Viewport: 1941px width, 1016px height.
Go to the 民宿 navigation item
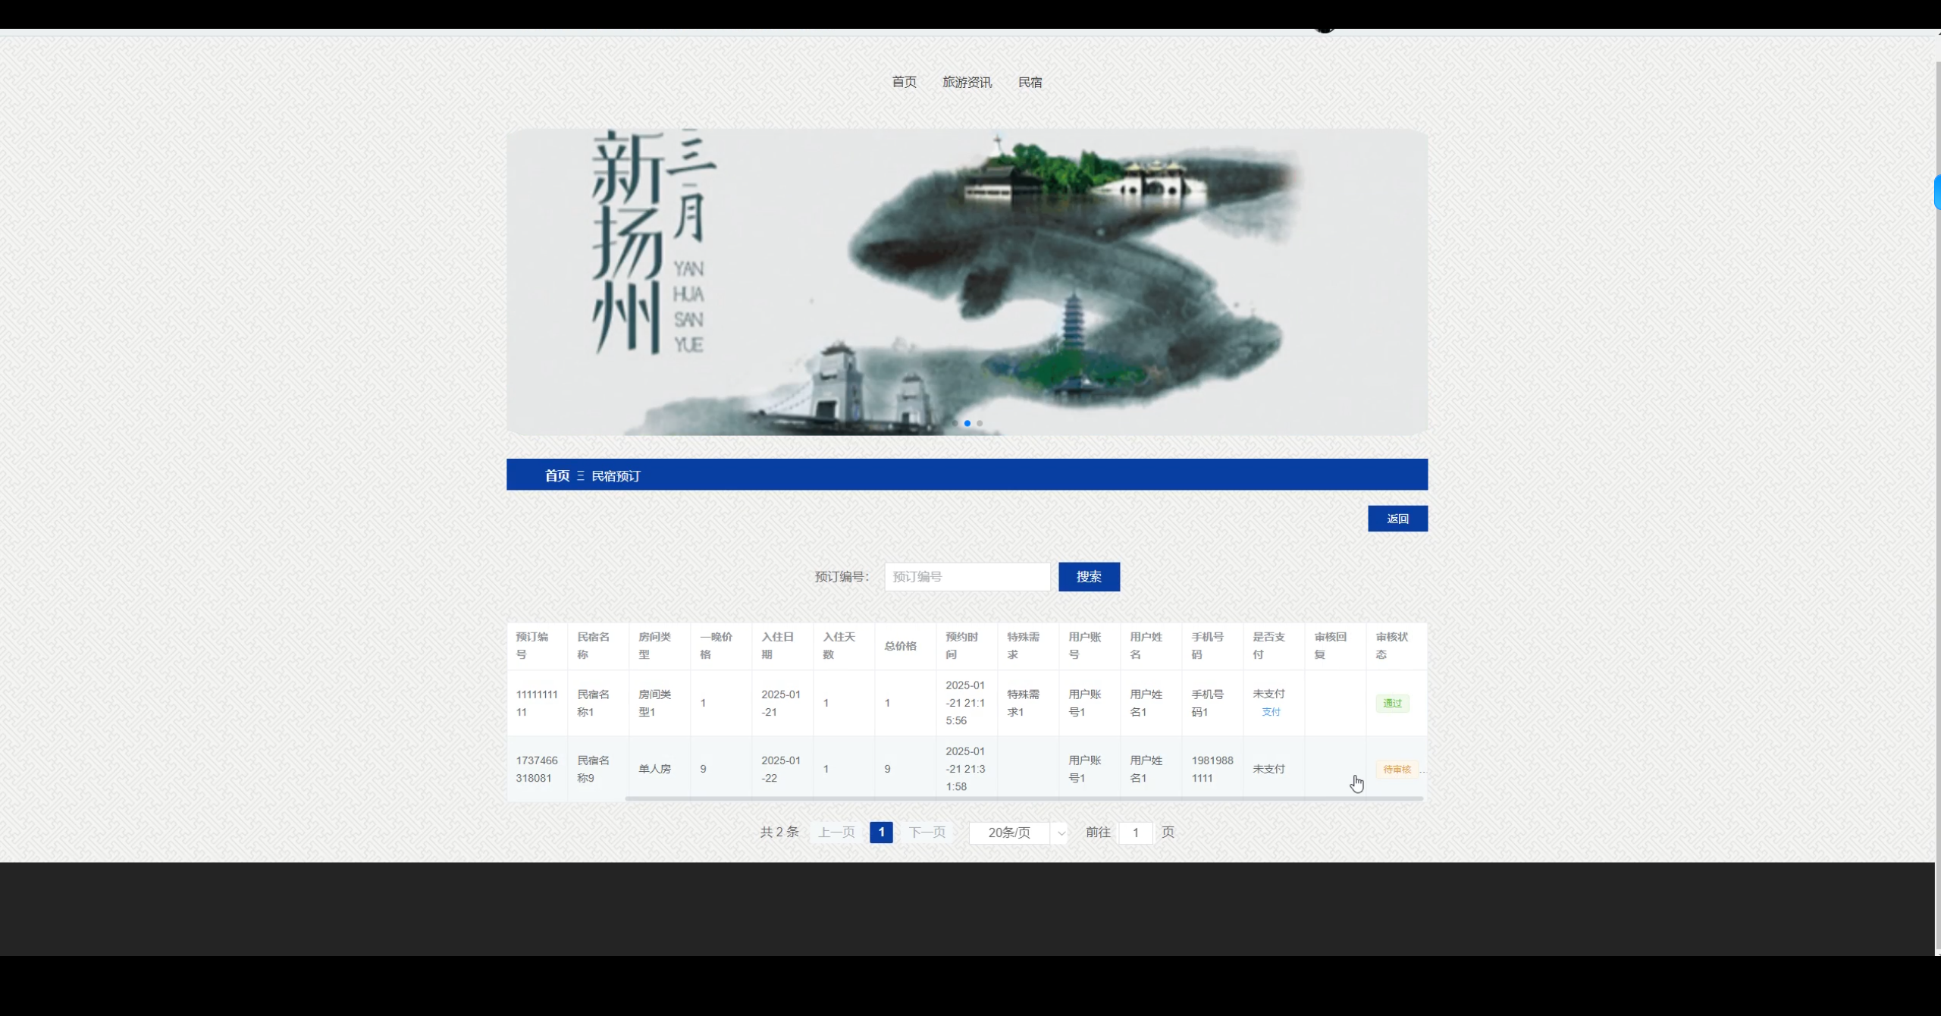[x=1030, y=82]
